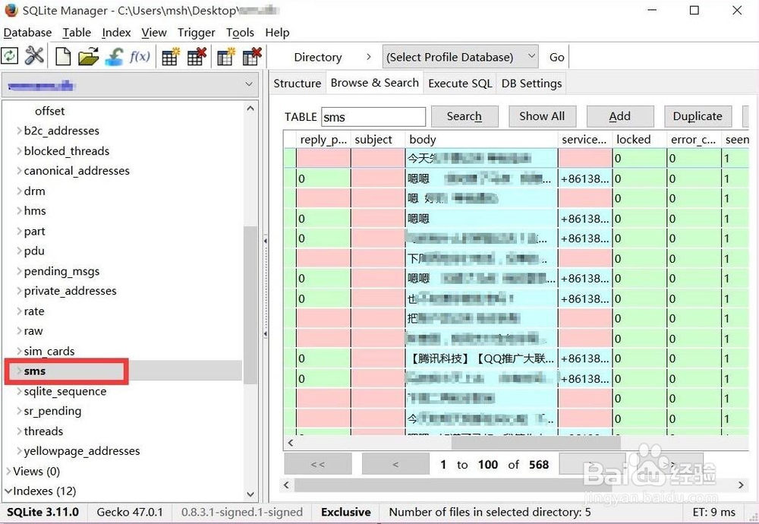759x524 pixels.
Task: Switch to the Browse & Search tab
Action: [x=375, y=82]
